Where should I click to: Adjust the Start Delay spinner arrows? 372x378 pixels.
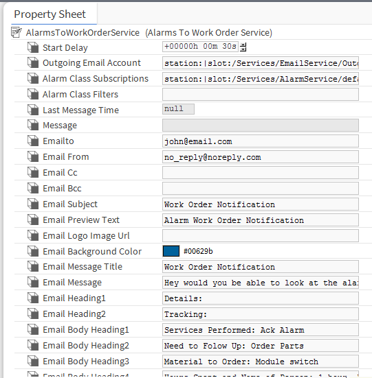(243, 47)
